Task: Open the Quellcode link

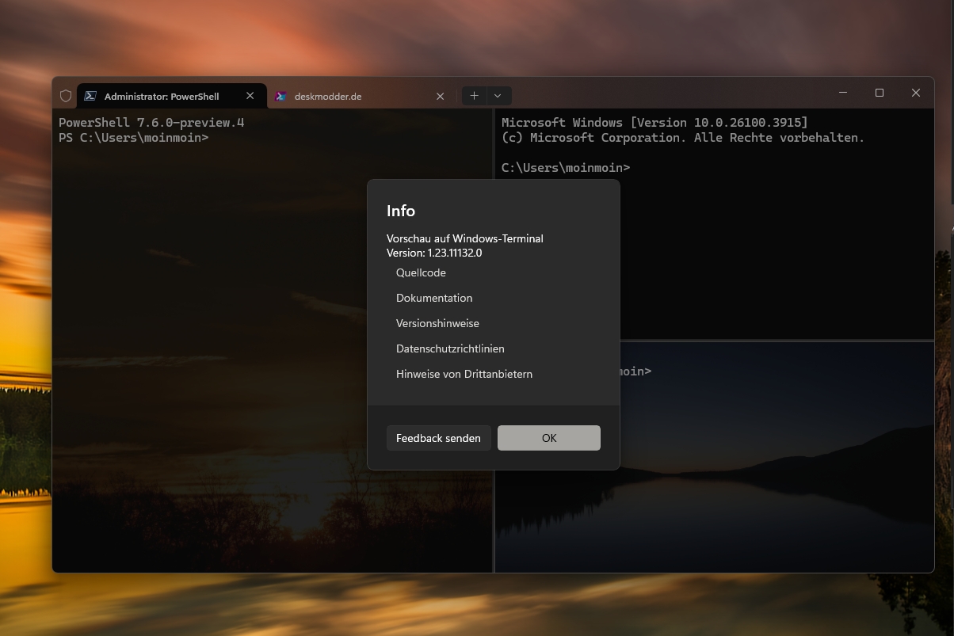Action: [421, 272]
